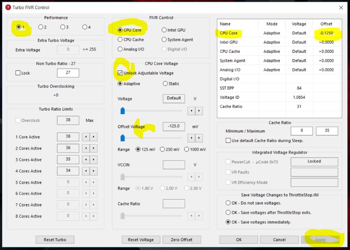Click the Voltage slider thumb
Image resolution: width=350 pixels, height=250 pixels.
coord(122,111)
